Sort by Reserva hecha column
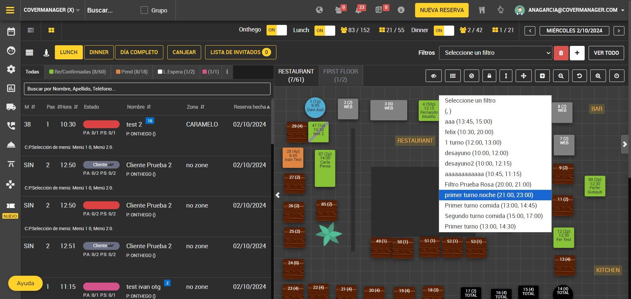The height and width of the screenshot is (299, 631). tap(252, 107)
